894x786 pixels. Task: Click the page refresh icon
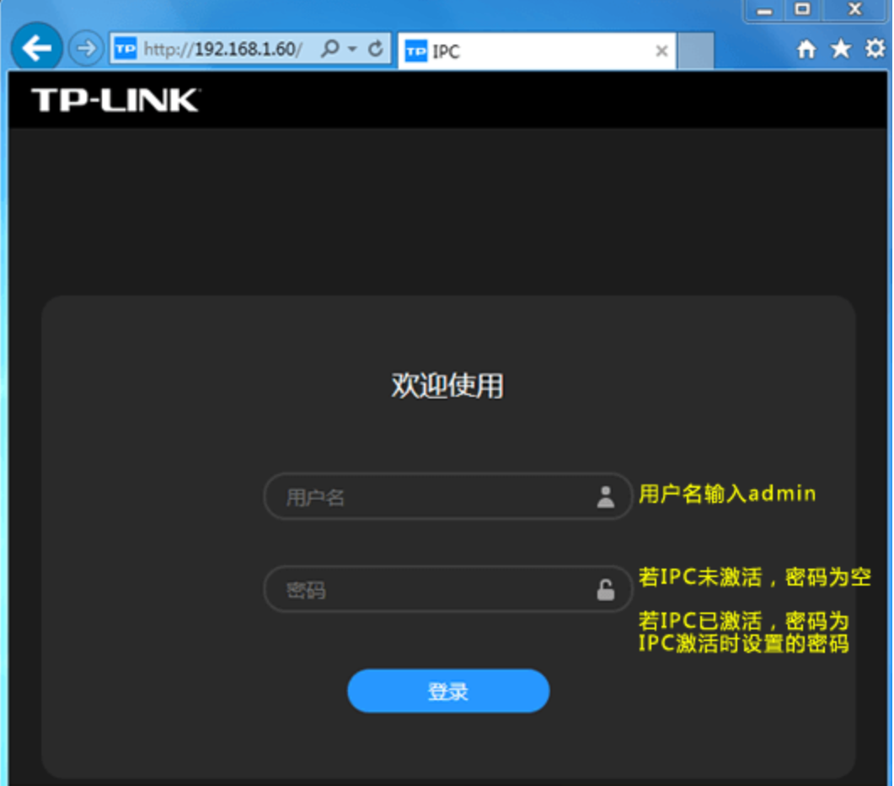[375, 49]
